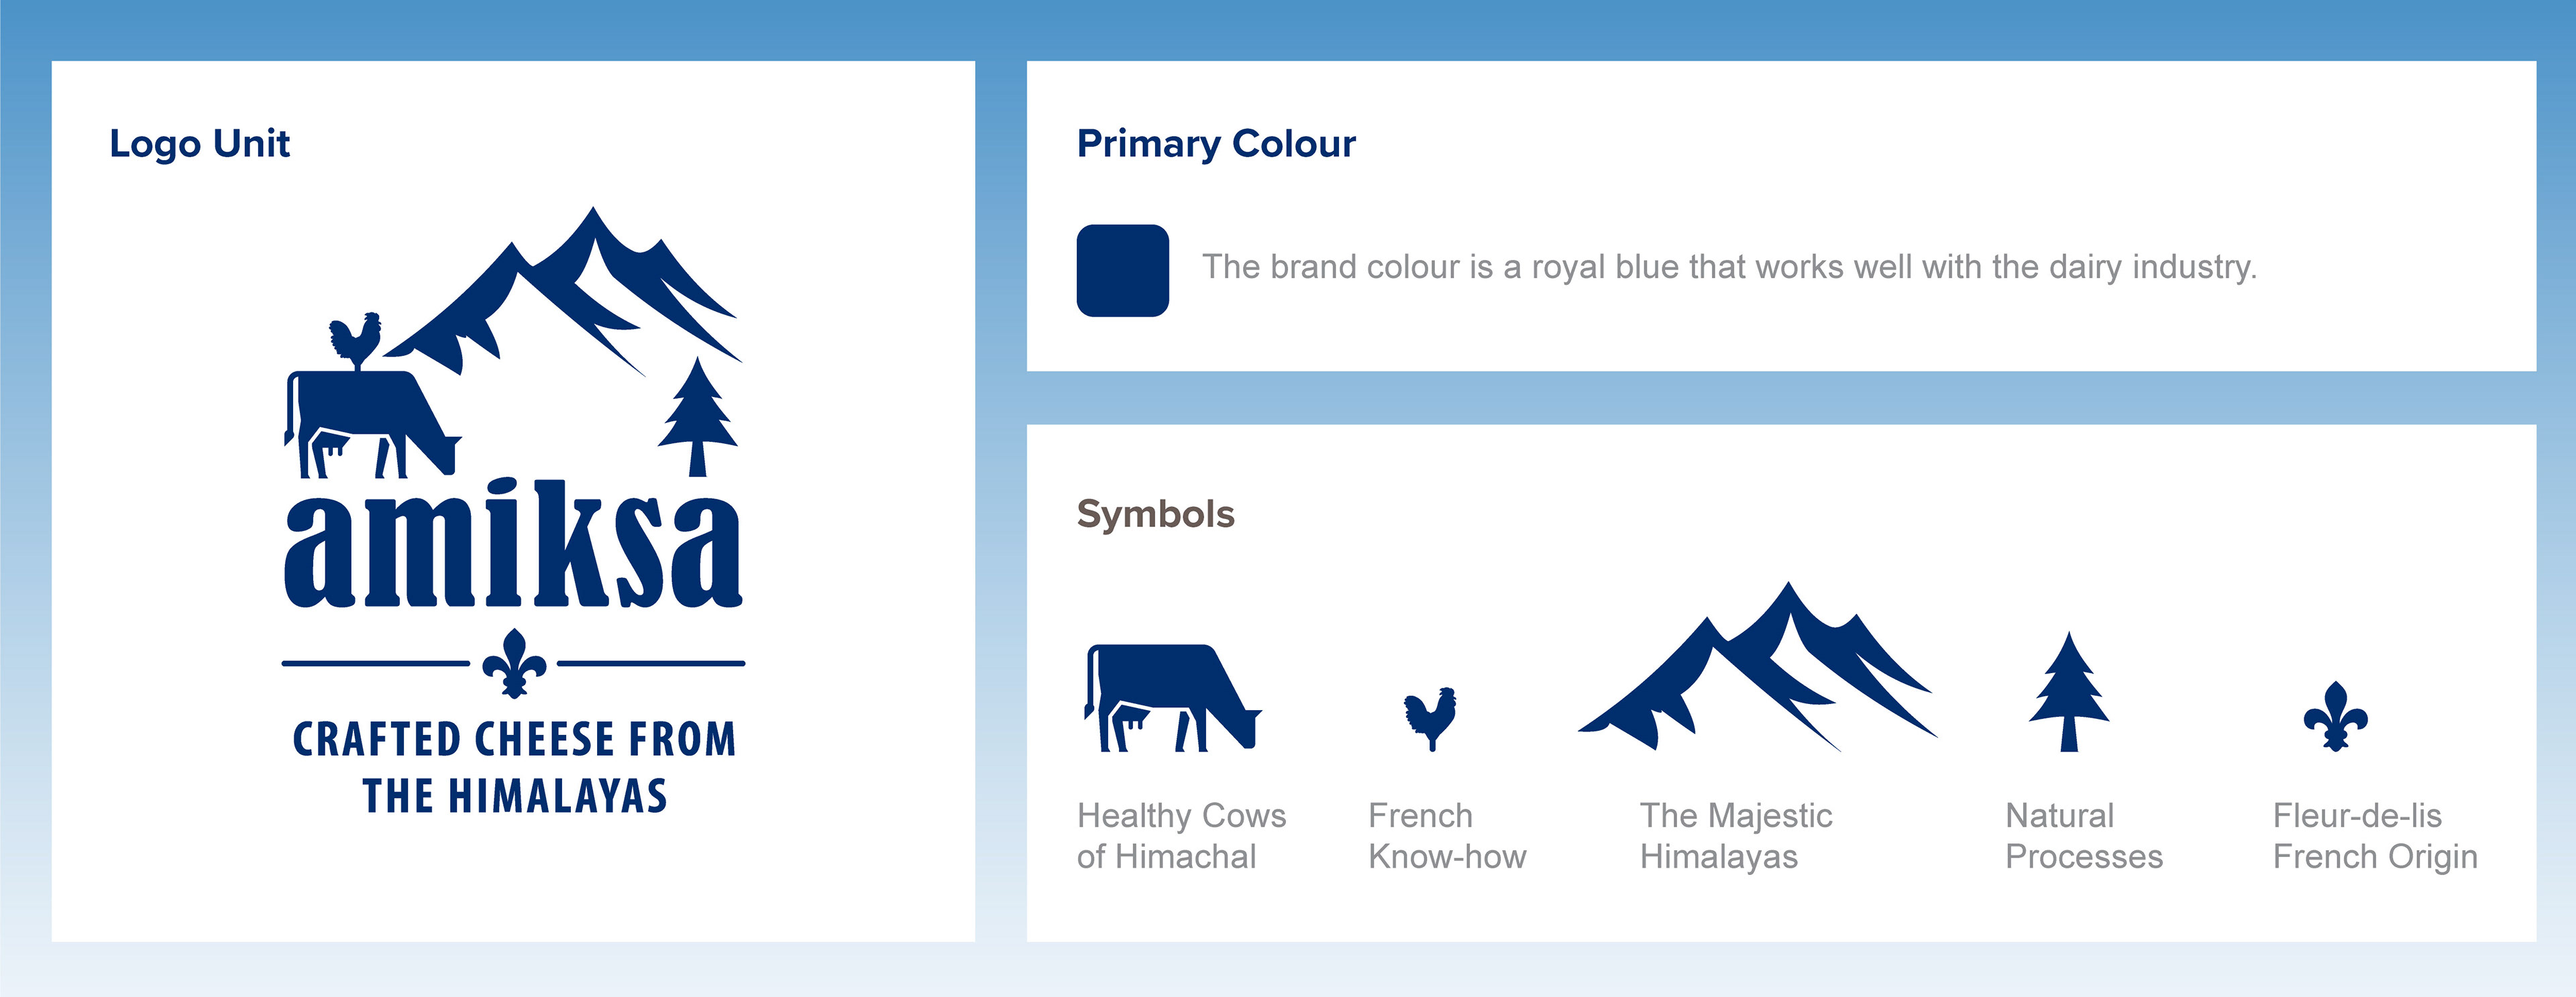2576x997 pixels.
Task: Click the fleur-de-lis symbol in Symbols row
Action: coord(2336,716)
